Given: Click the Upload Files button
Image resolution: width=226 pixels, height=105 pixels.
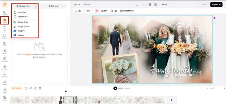Looking at the screenshot, I should [23, 6].
